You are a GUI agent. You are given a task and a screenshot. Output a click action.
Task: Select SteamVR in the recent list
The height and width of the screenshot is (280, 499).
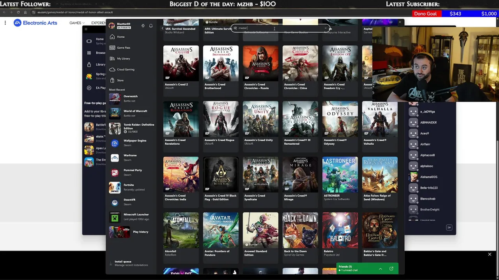click(132, 202)
